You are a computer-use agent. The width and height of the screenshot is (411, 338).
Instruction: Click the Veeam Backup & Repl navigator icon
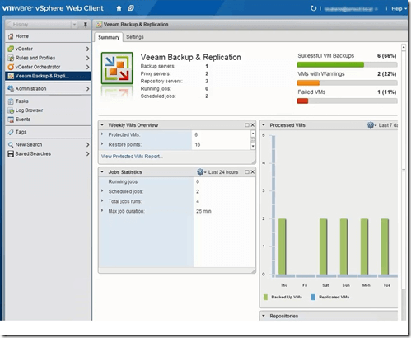11,76
